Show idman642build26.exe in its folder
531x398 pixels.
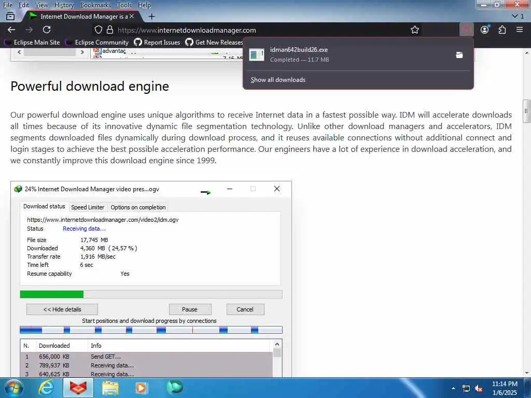point(459,55)
